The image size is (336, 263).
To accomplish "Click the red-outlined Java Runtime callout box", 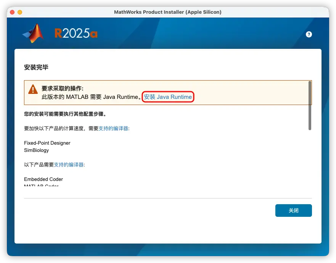I will (168, 97).
